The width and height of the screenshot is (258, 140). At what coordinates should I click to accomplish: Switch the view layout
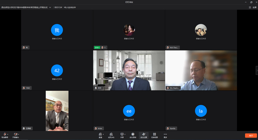(154, 135)
